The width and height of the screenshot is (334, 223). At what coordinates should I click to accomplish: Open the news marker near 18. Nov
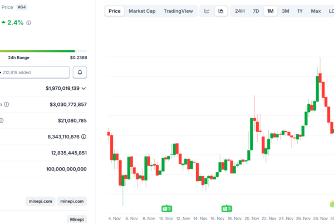[x=227, y=209]
